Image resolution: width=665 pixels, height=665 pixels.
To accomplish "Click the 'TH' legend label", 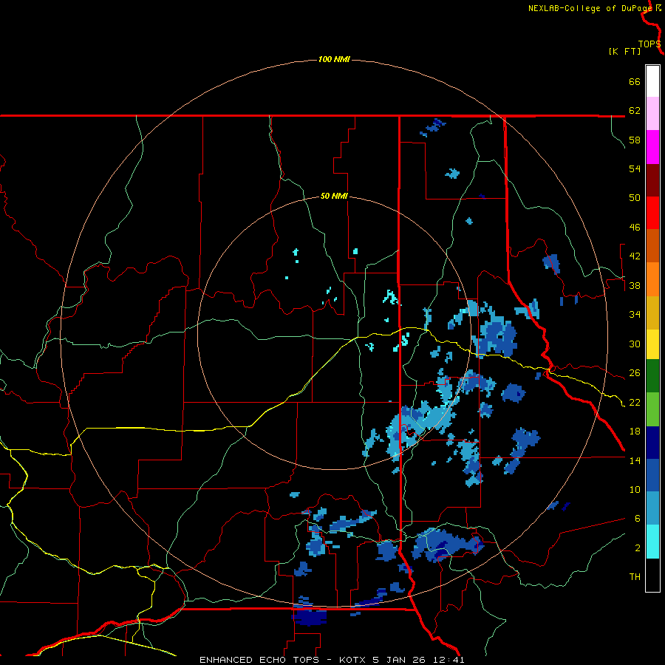I will 635,577.
